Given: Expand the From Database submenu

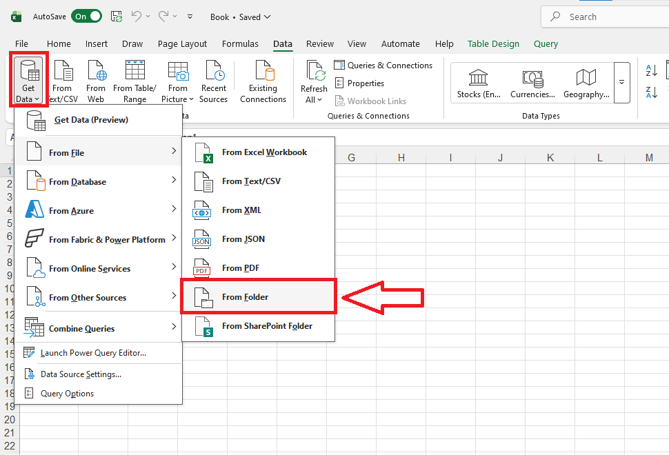Looking at the screenshot, I should (x=99, y=182).
